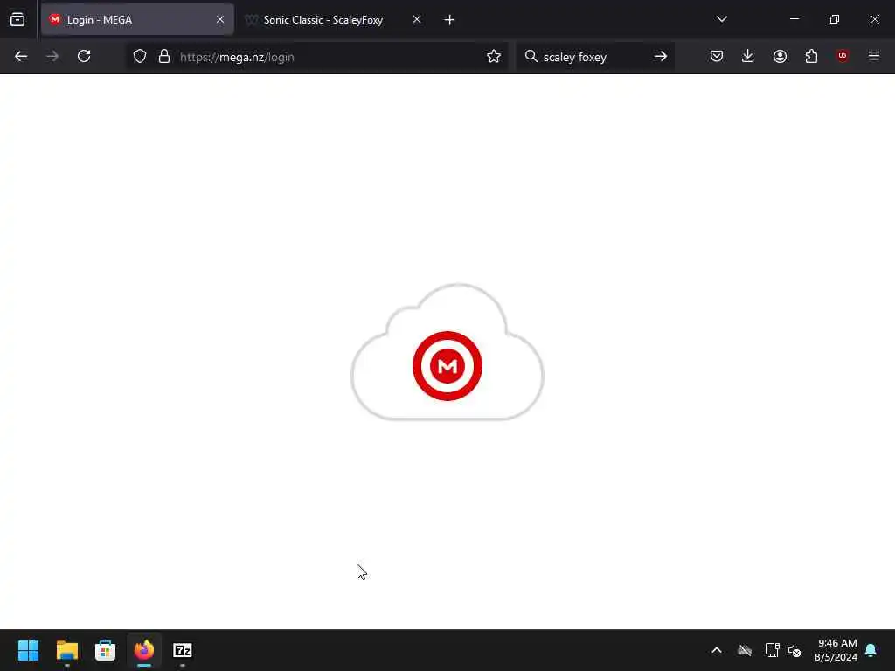Switch to Sonic Classic - ScaleyFoxy tab
Viewport: 895px width, 671px height.
(333, 19)
